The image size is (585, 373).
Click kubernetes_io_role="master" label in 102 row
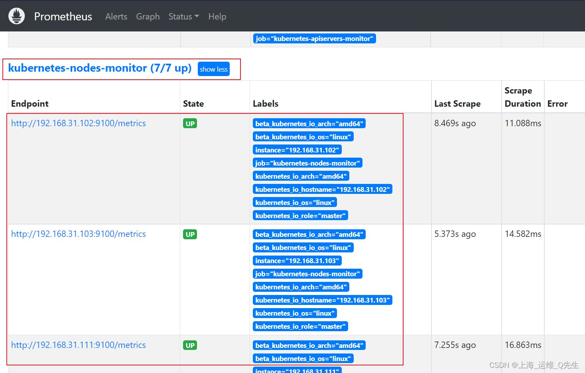pyautogui.click(x=300, y=216)
